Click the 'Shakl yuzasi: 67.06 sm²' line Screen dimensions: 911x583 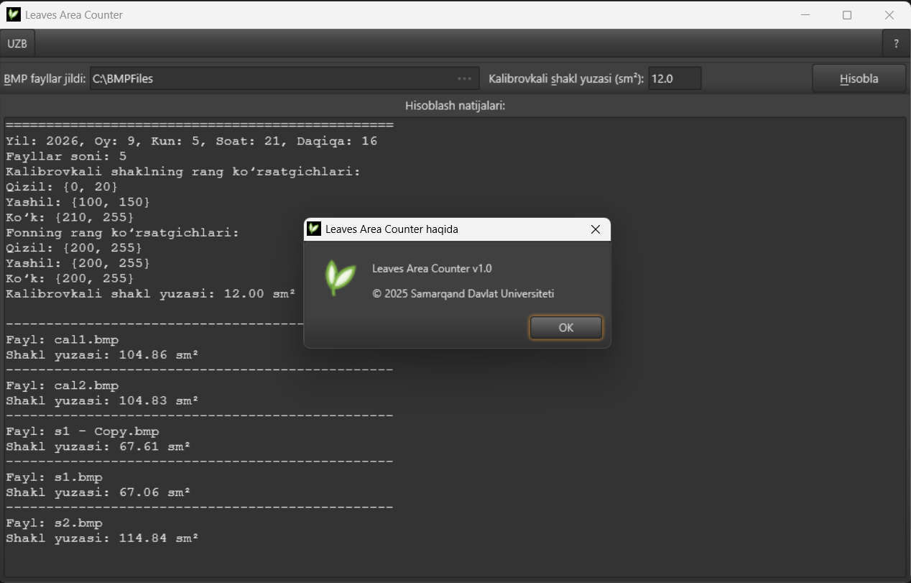98,492
